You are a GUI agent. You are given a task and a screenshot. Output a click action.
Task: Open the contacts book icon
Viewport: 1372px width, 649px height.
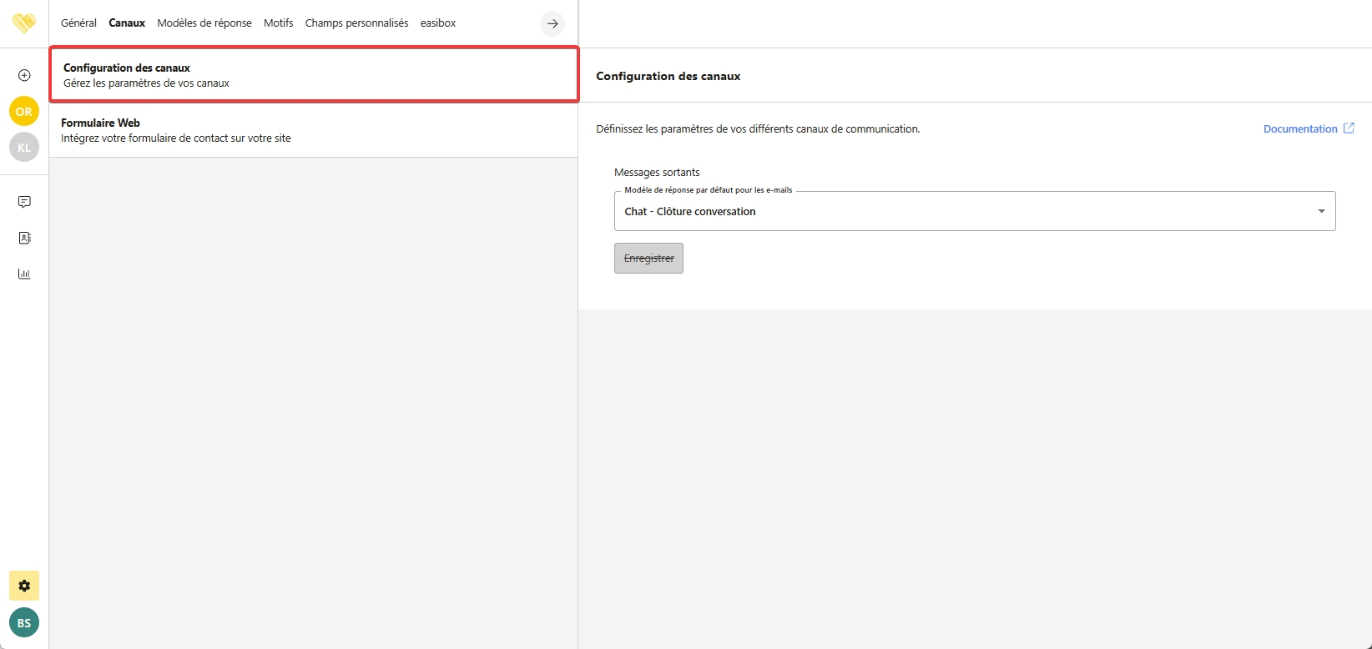click(x=24, y=238)
